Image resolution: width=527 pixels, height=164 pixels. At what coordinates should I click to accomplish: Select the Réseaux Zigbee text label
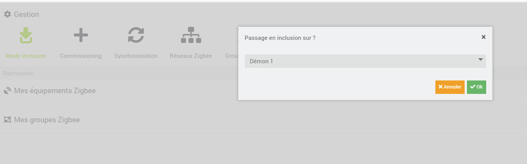pos(191,56)
